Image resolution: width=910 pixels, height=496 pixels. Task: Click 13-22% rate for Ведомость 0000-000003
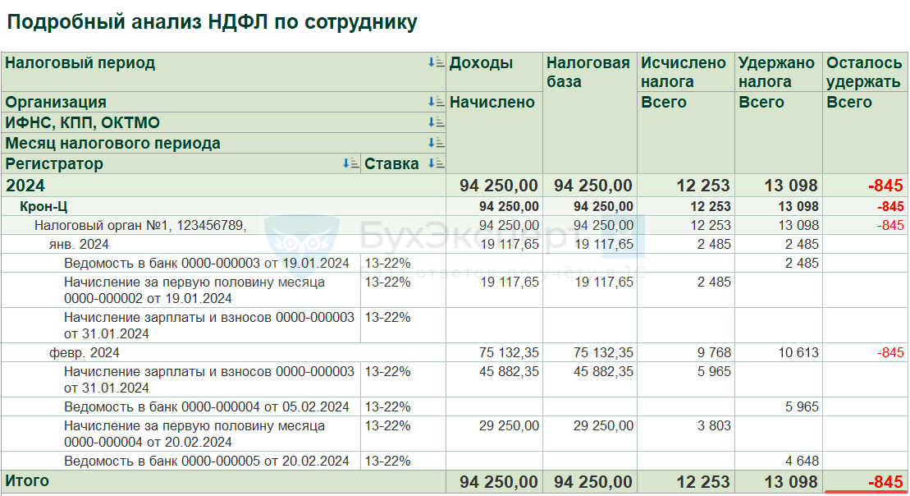[x=387, y=263]
